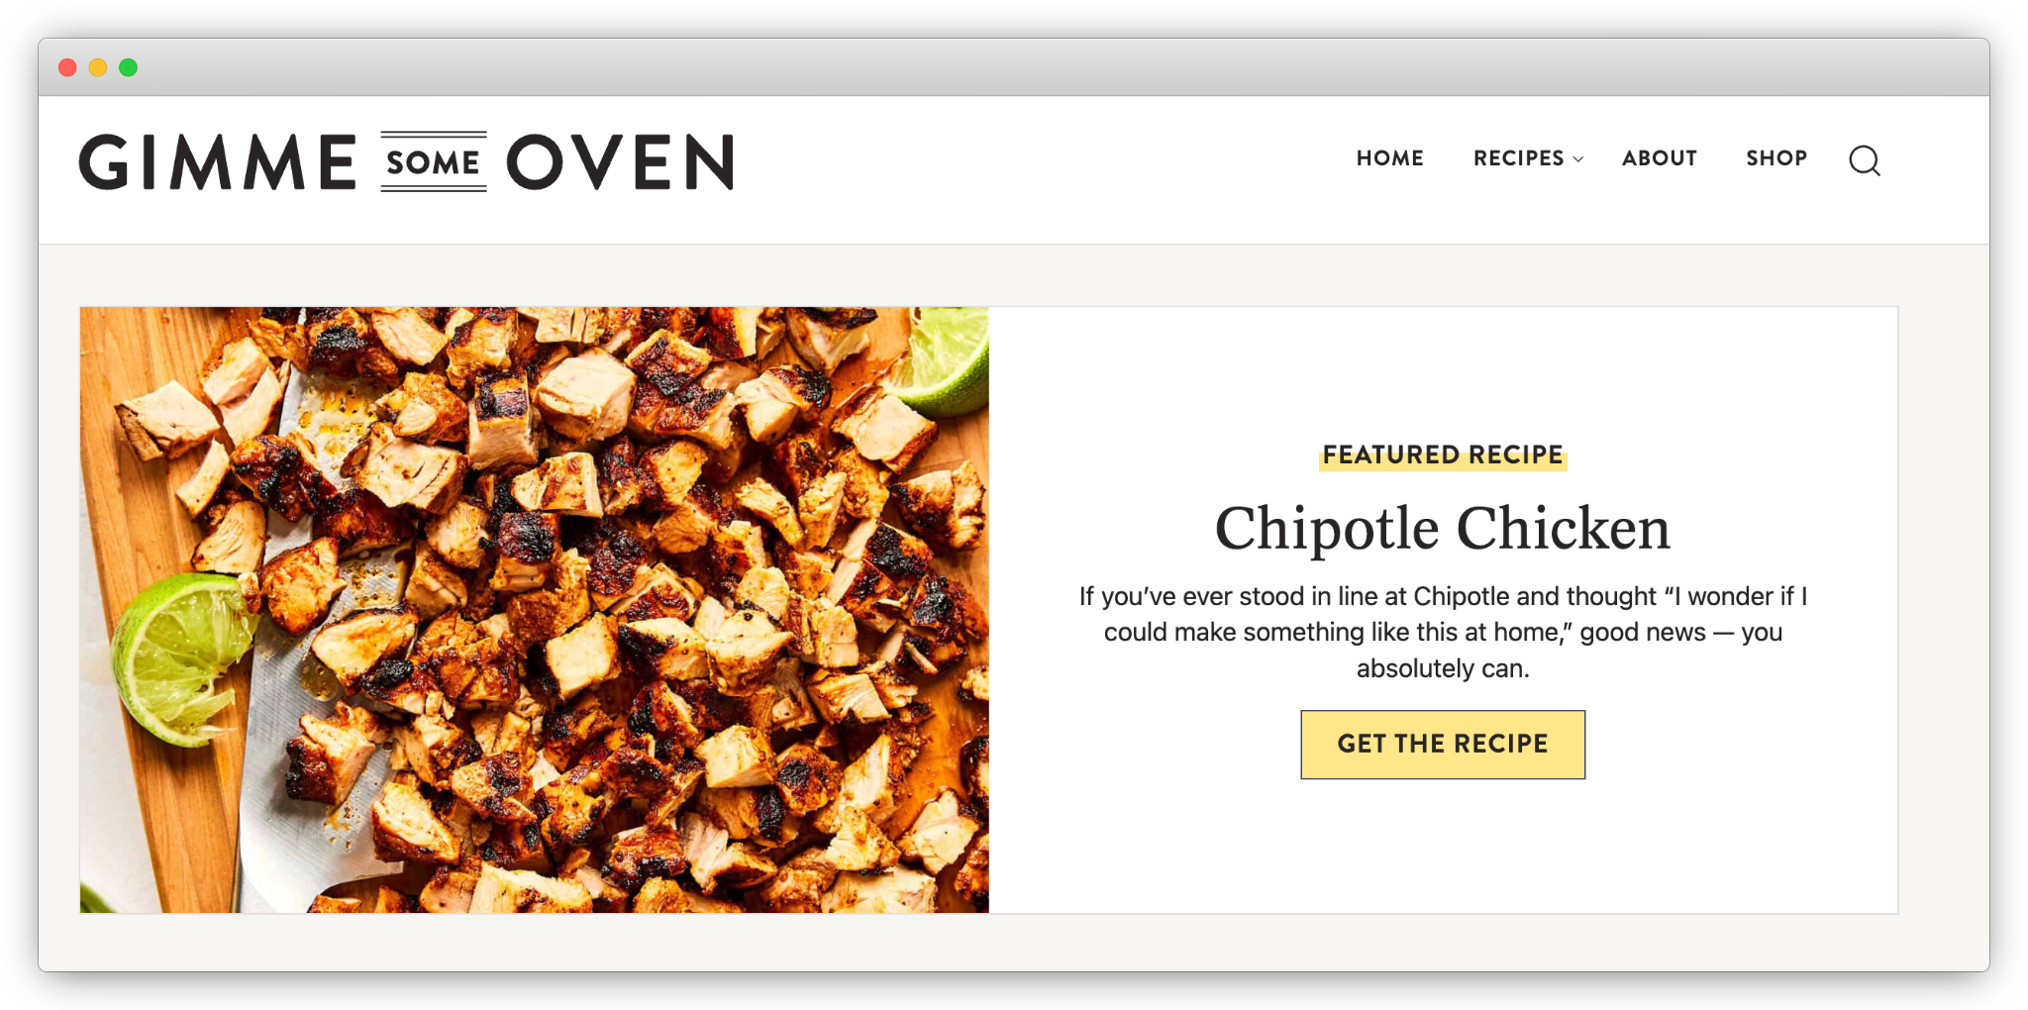Screen dimensions: 2028x1010
Task: Click the Gimme Some Oven logo
Action: (x=407, y=161)
